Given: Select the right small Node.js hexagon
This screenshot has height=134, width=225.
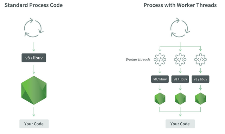Looking at the screenshot, I should click(x=200, y=98).
